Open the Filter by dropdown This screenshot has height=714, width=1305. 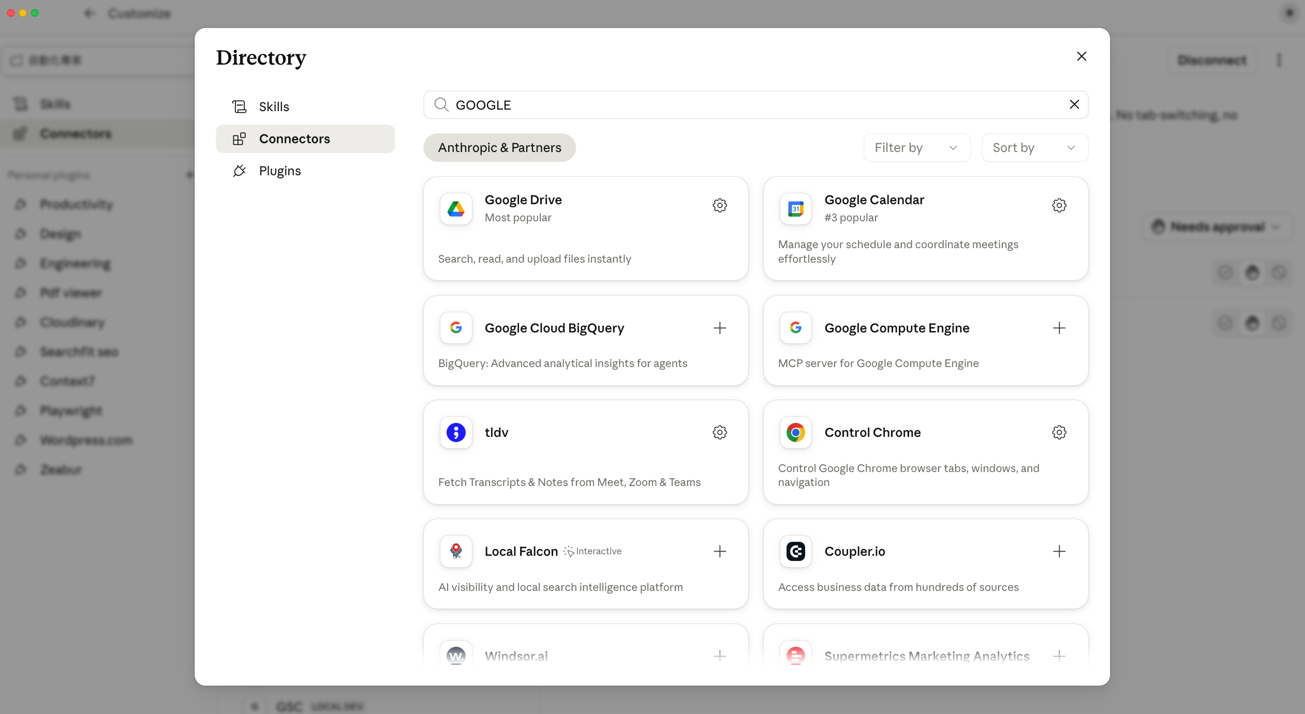[x=917, y=148]
